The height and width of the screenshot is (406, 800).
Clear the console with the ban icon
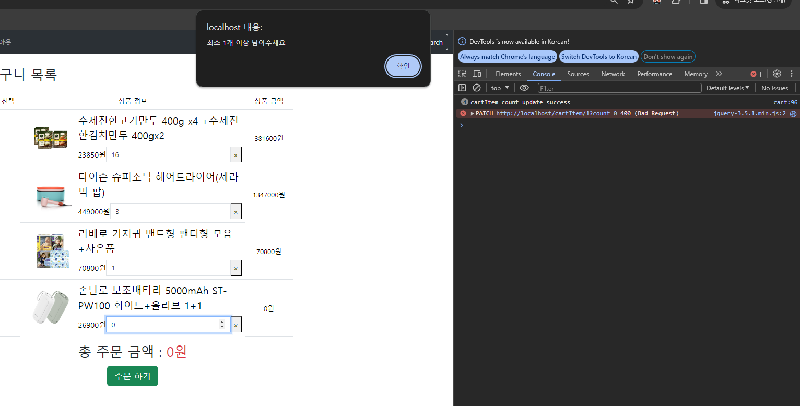[x=476, y=88]
